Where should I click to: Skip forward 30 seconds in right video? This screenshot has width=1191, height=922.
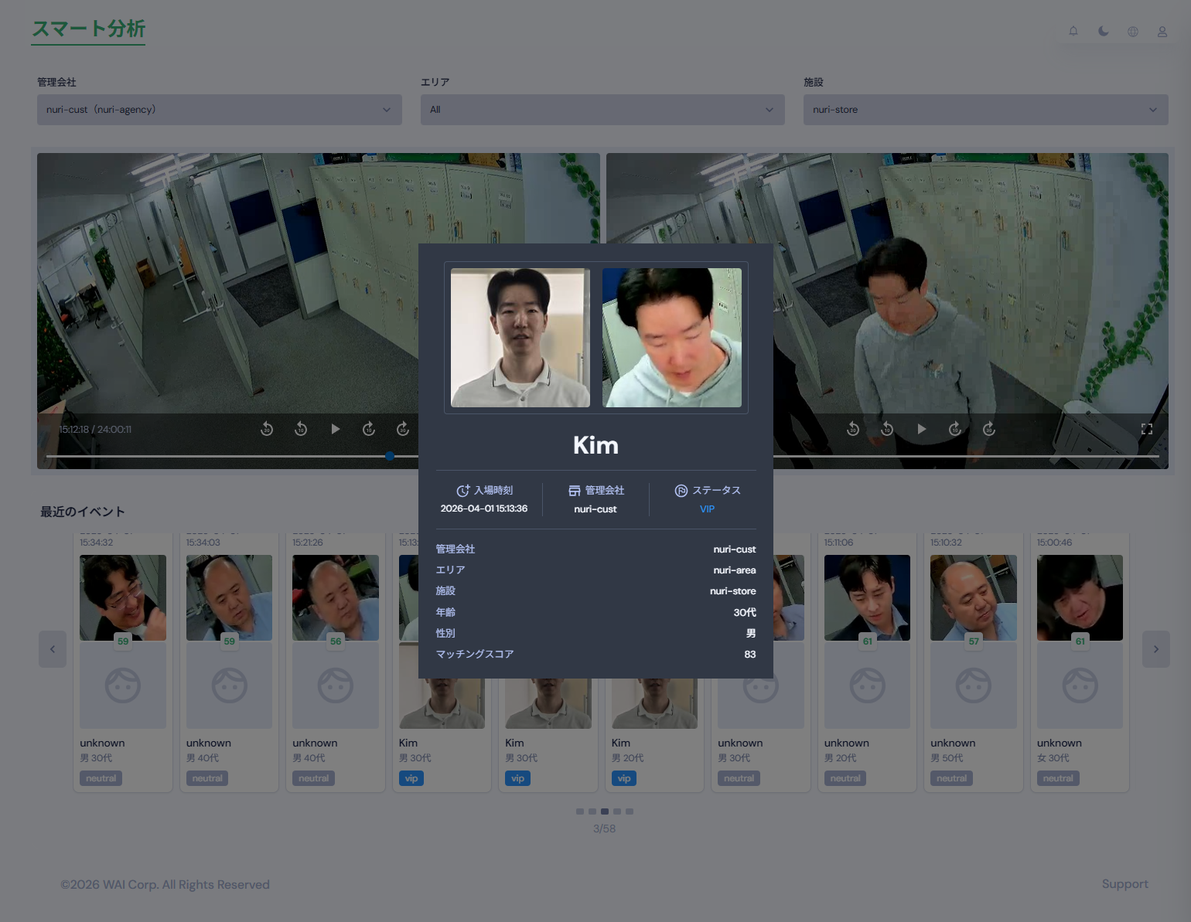(989, 429)
